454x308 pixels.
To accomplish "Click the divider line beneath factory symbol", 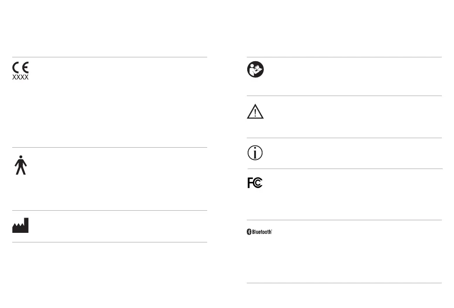I will (110, 242).
